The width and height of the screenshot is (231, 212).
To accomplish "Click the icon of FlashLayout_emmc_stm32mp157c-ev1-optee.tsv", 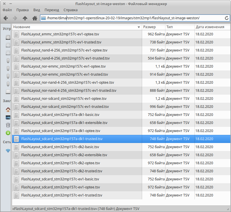I will coord(16,34).
